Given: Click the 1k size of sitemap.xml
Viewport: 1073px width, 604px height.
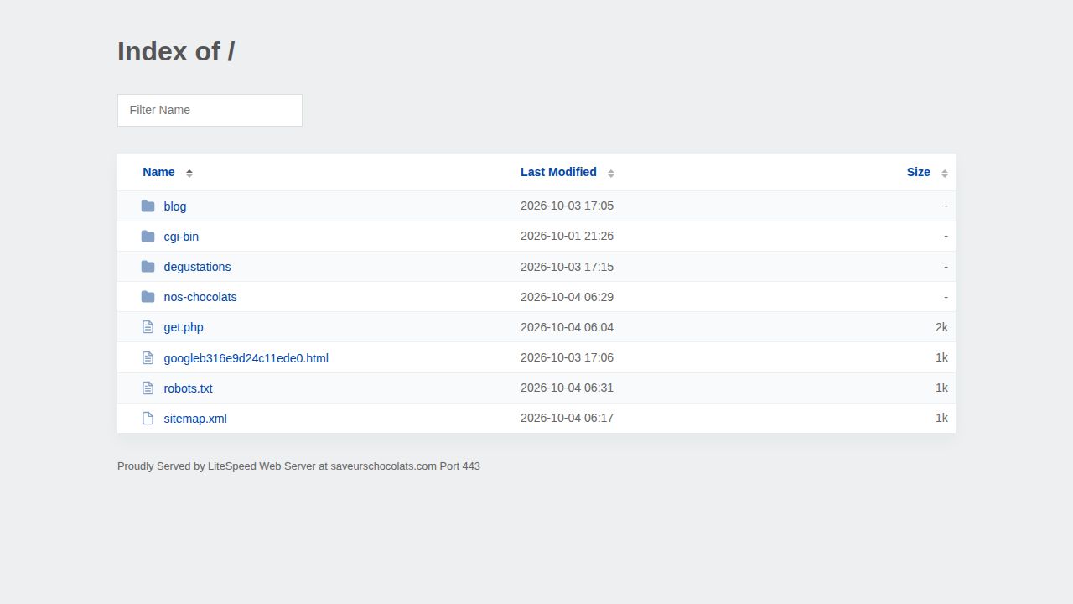Looking at the screenshot, I should [x=941, y=418].
